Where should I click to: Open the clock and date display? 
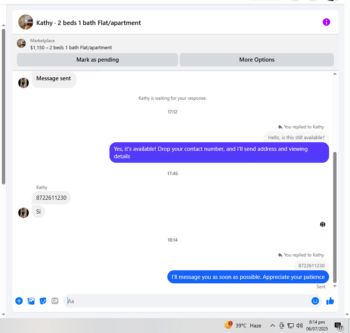[x=317, y=326]
